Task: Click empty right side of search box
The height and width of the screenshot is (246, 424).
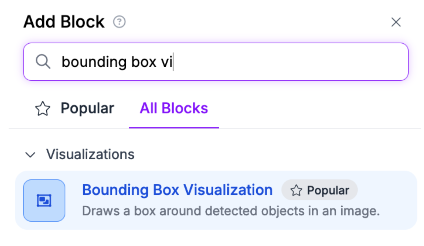Action: pyautogui.click(x=298, y=62)
